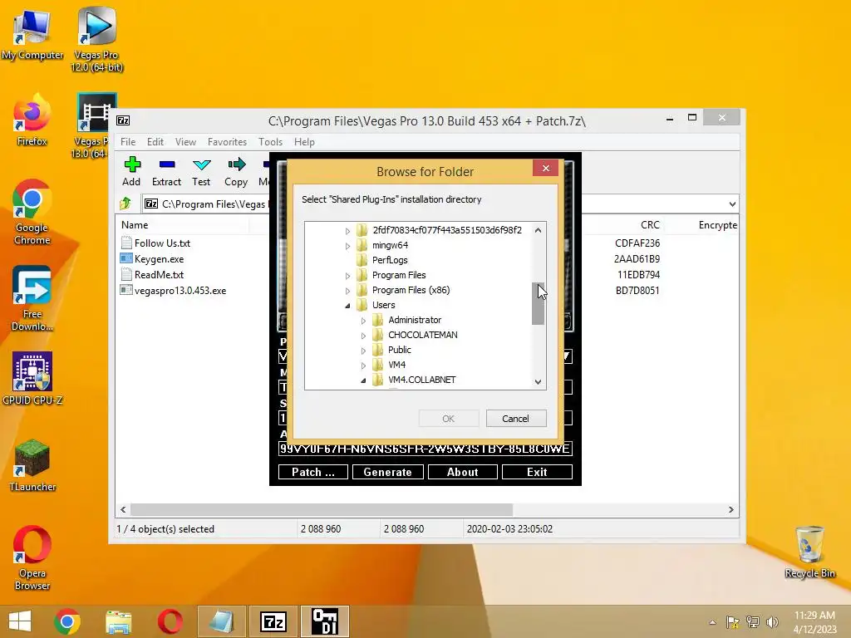Select the CPUID CPU-Z desktop icon

[32, 379]
